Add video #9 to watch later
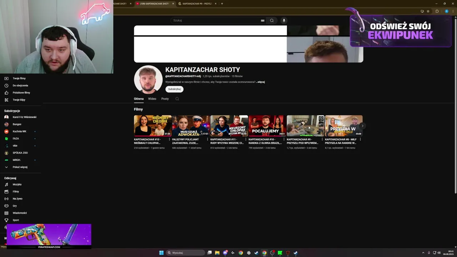The height and width of the screenshot is (257, 457). [321, 119]
